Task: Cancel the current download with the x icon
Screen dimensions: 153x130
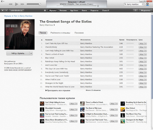Action: pos(98,6)
